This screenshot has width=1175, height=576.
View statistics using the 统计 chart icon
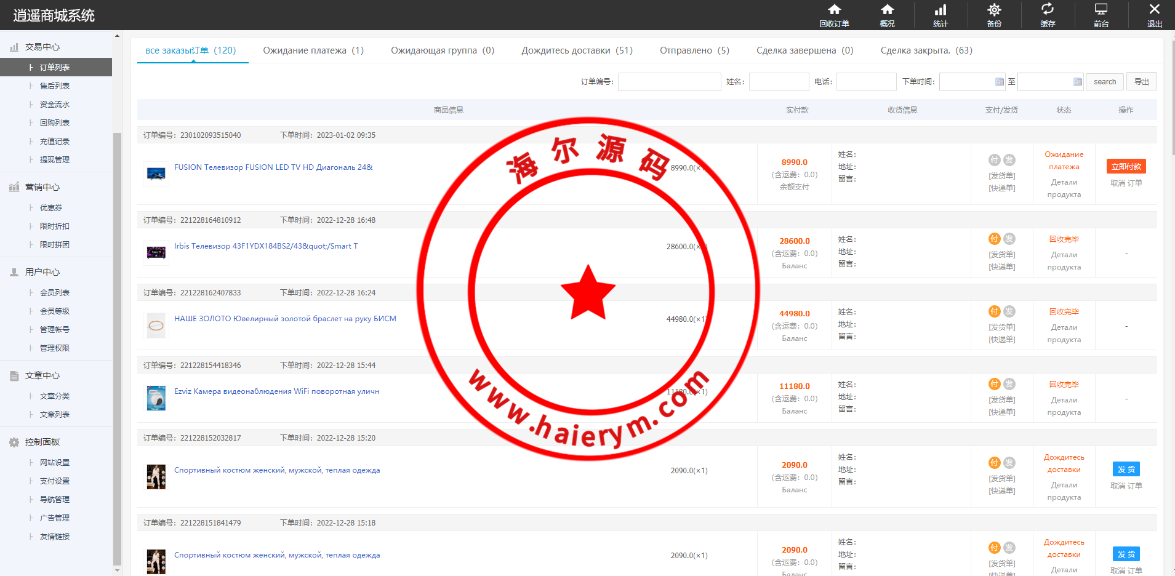[940, 14]
